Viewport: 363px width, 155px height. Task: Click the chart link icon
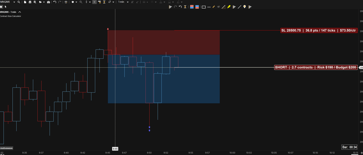(x=109, y=2)
